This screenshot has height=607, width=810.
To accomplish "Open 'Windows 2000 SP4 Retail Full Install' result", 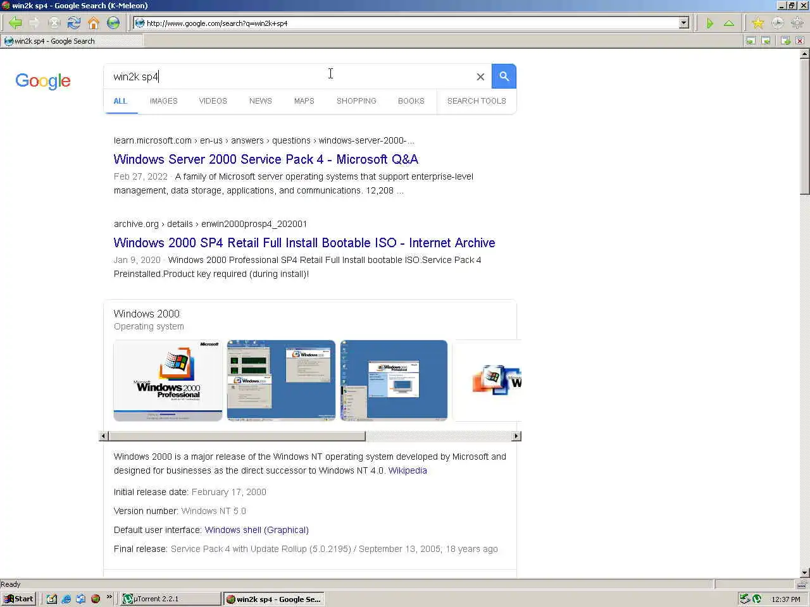I will point(304,243).
